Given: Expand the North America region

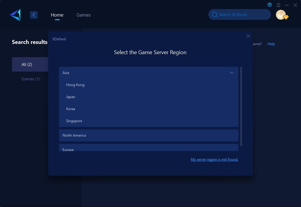Looking at the screenshot, I should [149, 135].
